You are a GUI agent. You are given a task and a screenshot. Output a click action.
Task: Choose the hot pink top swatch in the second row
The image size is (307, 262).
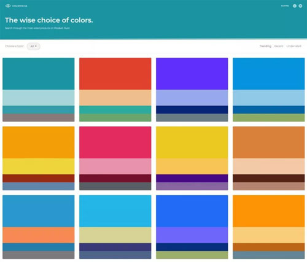click(x=115, y=142)
